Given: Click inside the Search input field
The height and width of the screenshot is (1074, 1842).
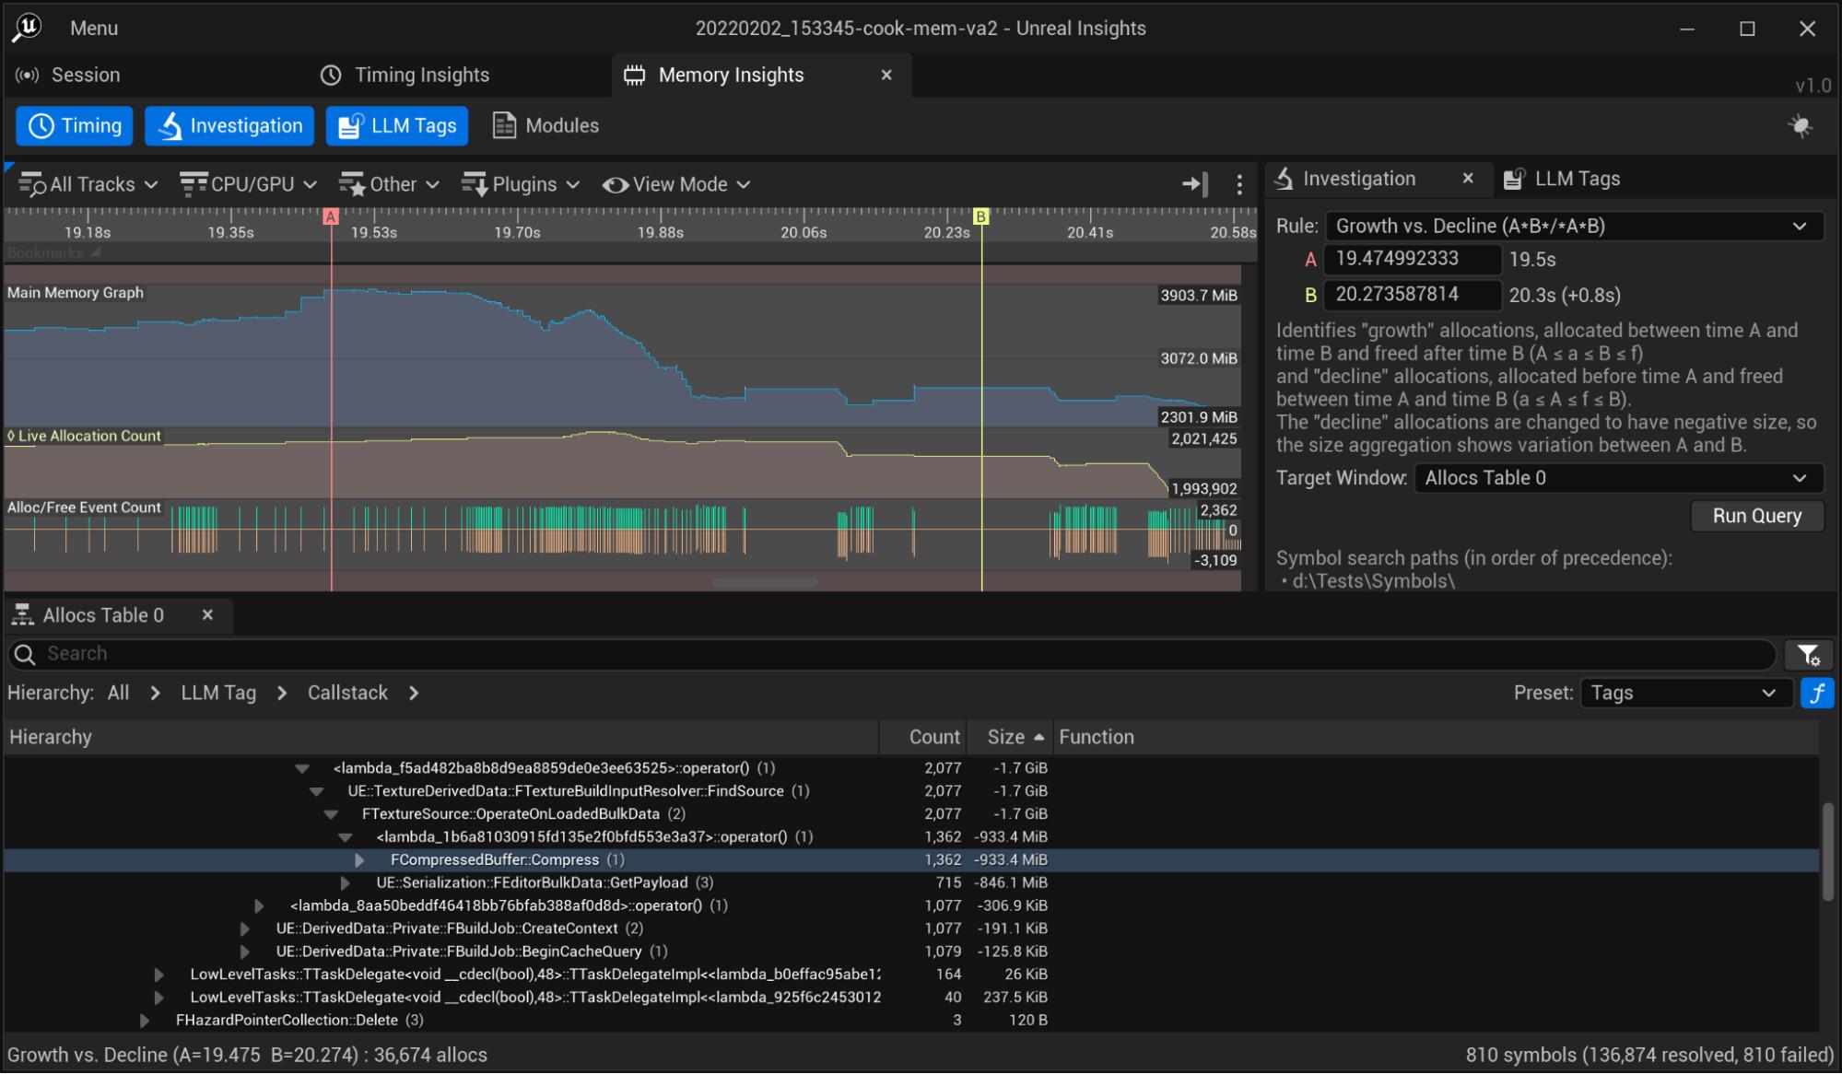Looking at the screenshot, I should (x=369, y=654).
